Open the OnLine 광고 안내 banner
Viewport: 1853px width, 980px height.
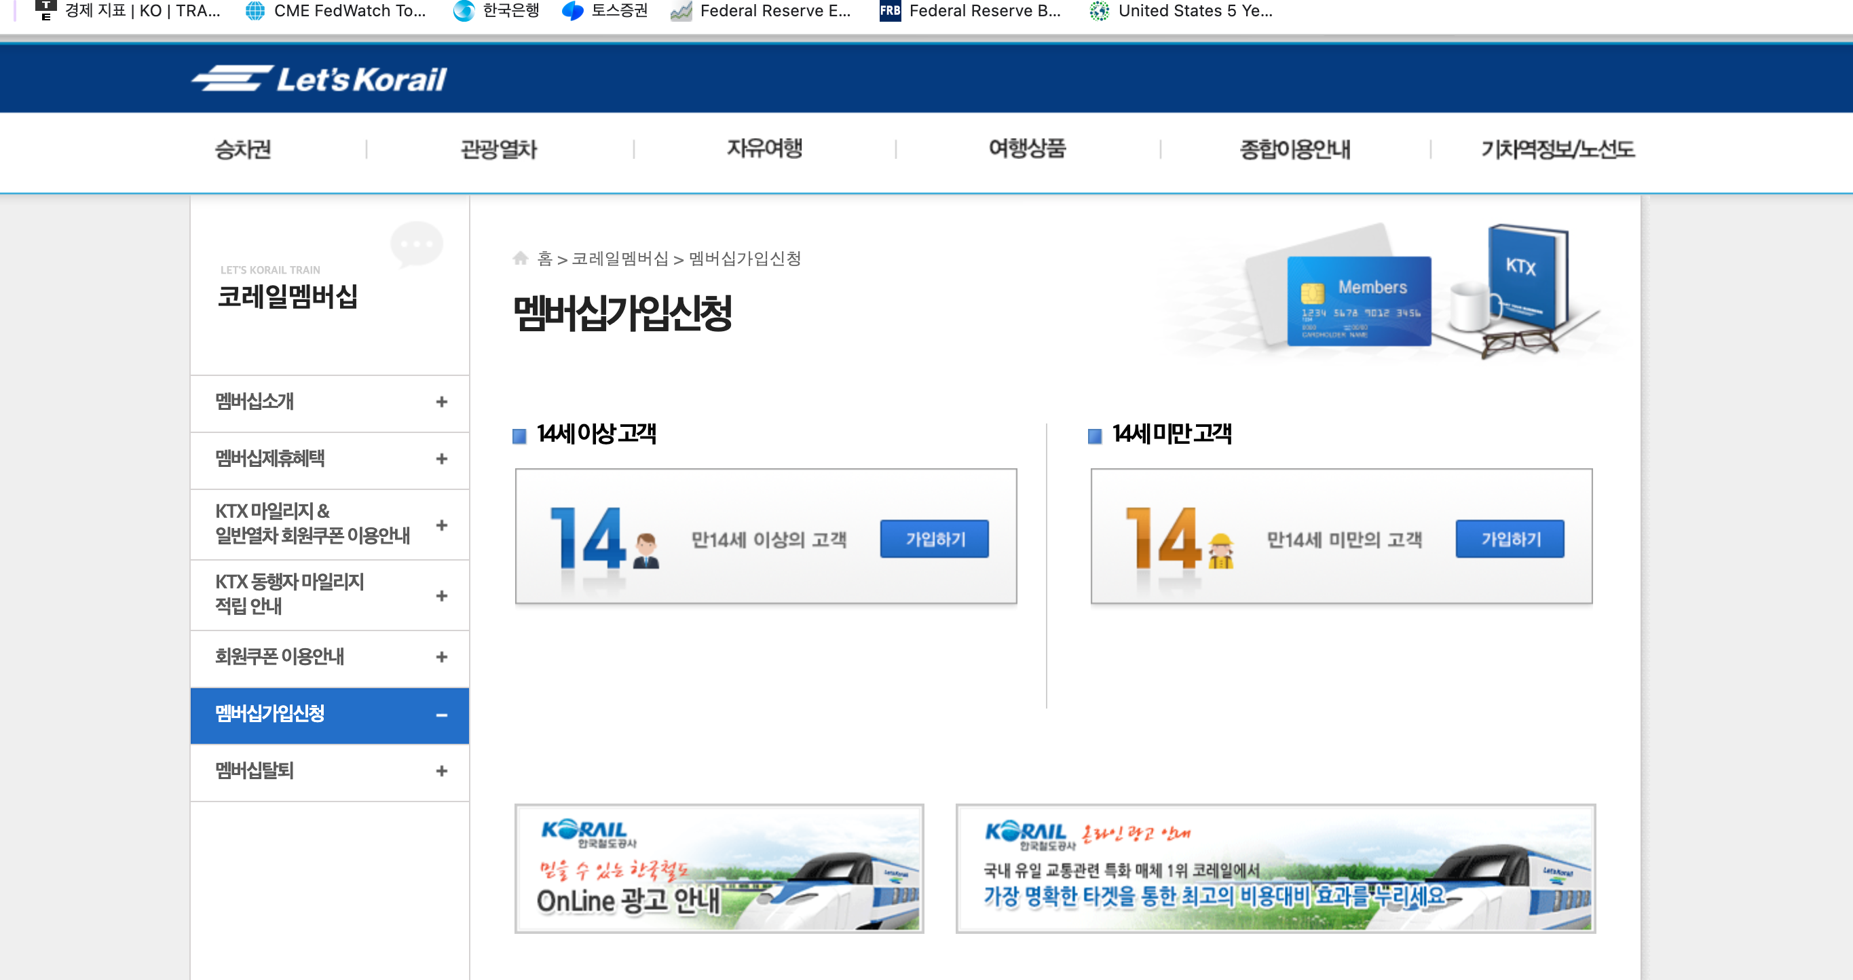(719, 869)
